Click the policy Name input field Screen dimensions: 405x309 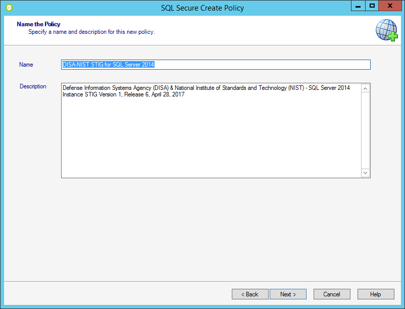pyautogui.click(x=216, y=65)
